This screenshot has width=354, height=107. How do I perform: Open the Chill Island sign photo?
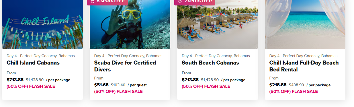[x=42, y=24]
